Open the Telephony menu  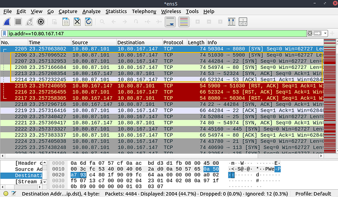(144, 12)
